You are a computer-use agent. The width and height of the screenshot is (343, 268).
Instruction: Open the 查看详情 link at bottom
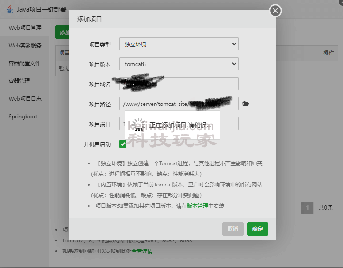coord(142,251)
